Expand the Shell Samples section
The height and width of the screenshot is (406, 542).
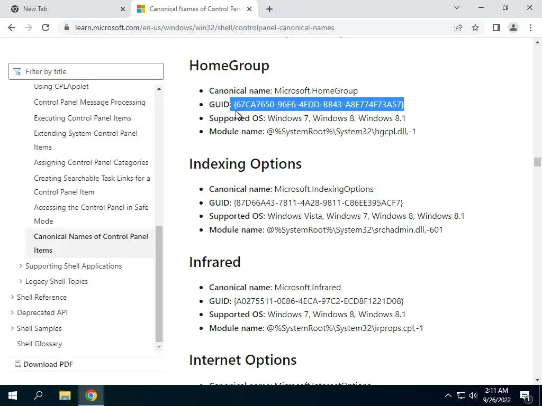(12, 328)
